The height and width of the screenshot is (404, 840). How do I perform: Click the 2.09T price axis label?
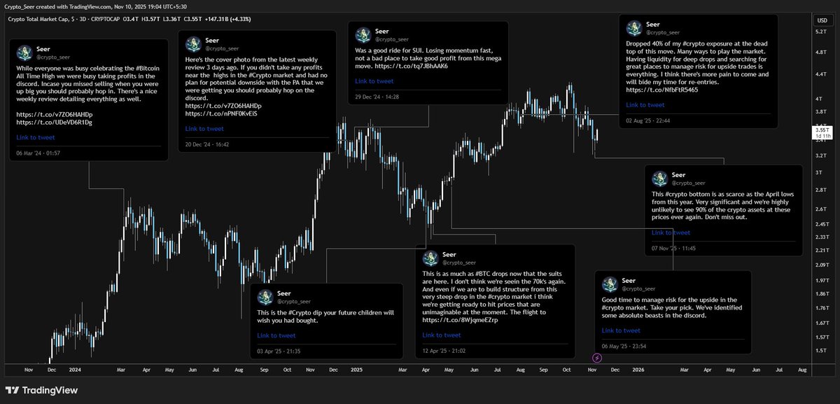822,265
